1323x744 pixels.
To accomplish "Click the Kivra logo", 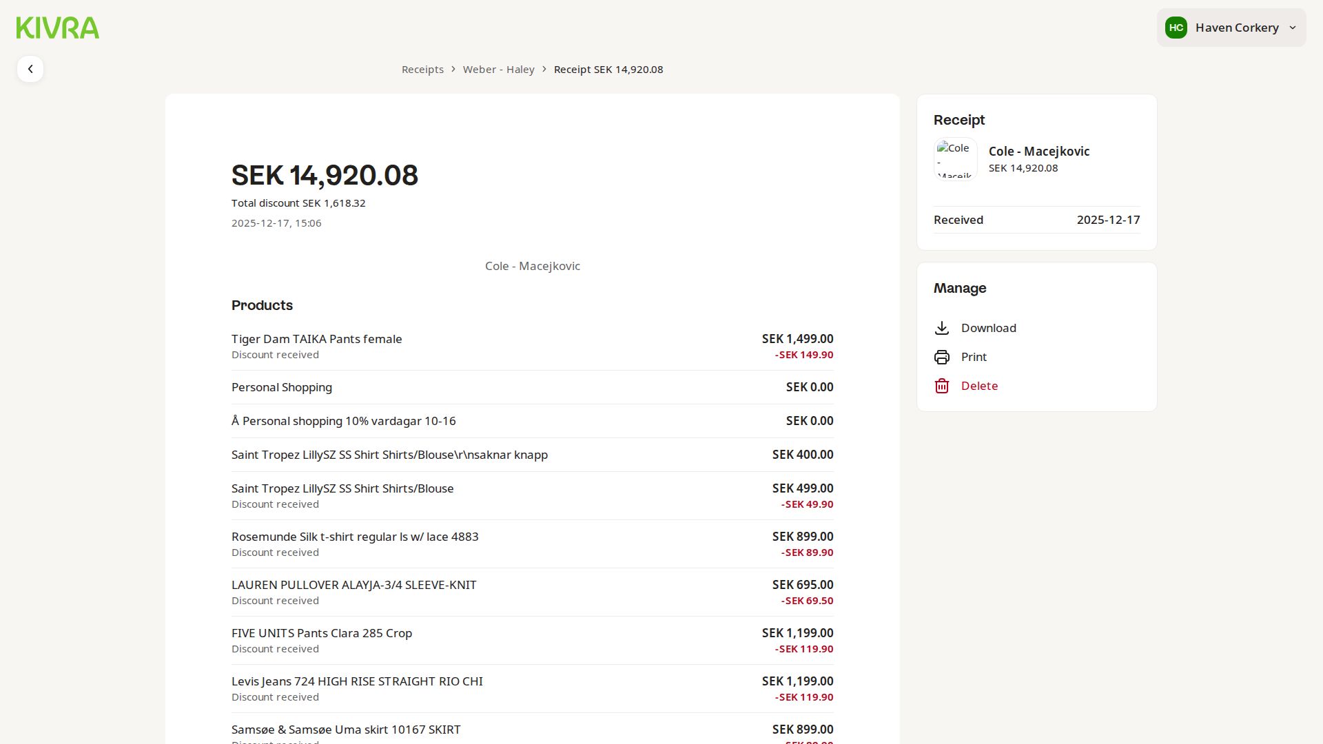I will pos(58,28).
